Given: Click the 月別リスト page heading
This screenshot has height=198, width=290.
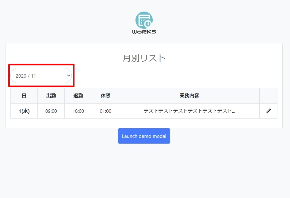Looking at the screenshot, I should 144,58.
